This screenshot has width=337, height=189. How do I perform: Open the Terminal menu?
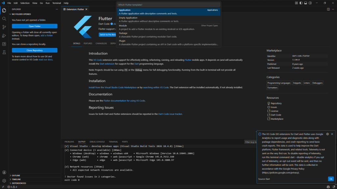[57, 3]
